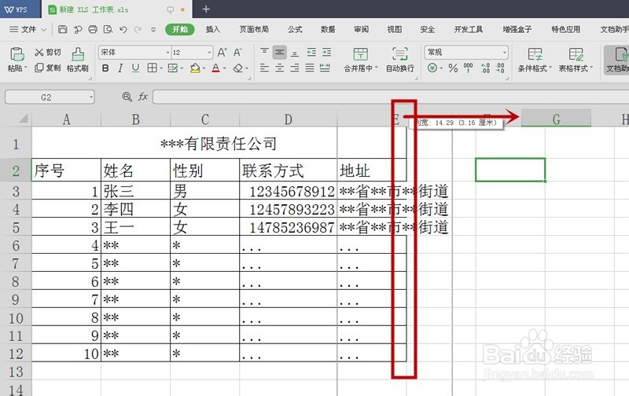
Task: Toggle italic formatting
Action: click(120, 68)
